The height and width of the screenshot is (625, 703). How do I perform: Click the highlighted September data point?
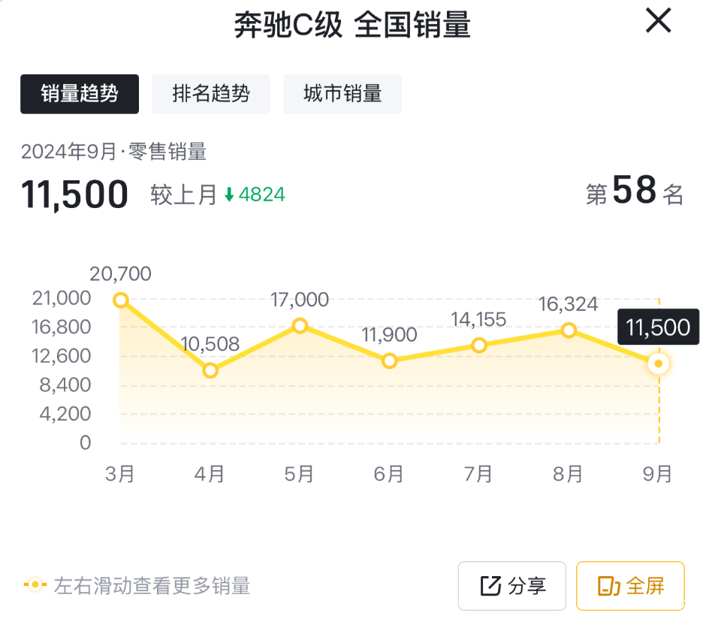pos(659,364)
